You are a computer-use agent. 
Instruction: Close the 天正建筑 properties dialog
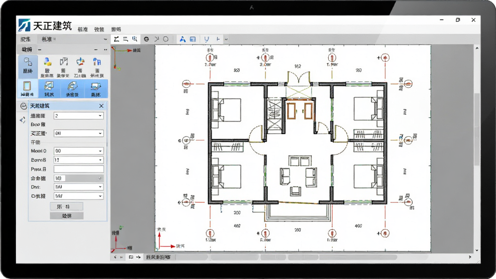(x=101, y=106)
